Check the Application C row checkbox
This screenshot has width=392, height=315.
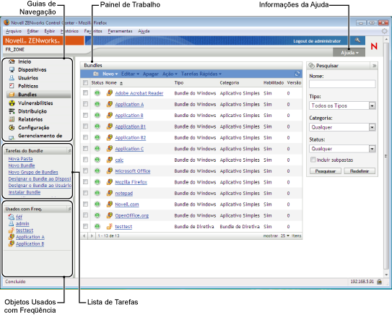pos(85,148)
